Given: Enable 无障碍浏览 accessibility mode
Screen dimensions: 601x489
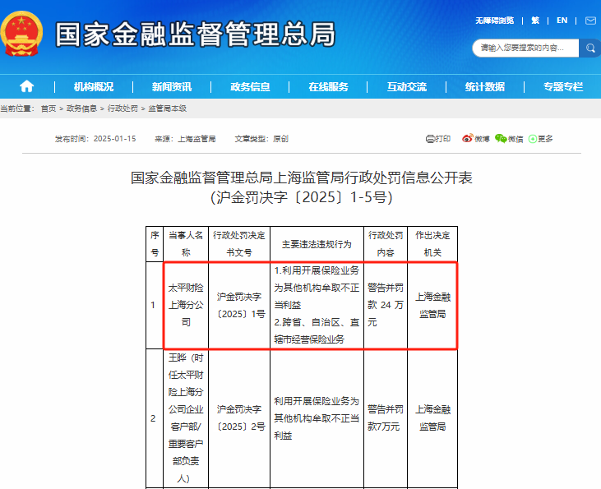Looking at the screenshot, I should (494, 21).
